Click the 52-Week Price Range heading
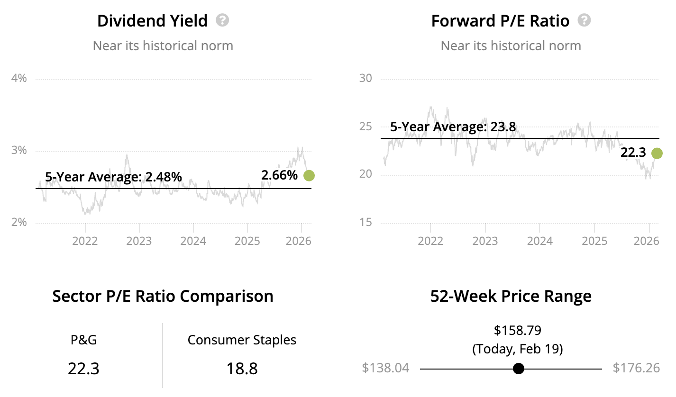This screenshot has width=676, height=397. 511,296
